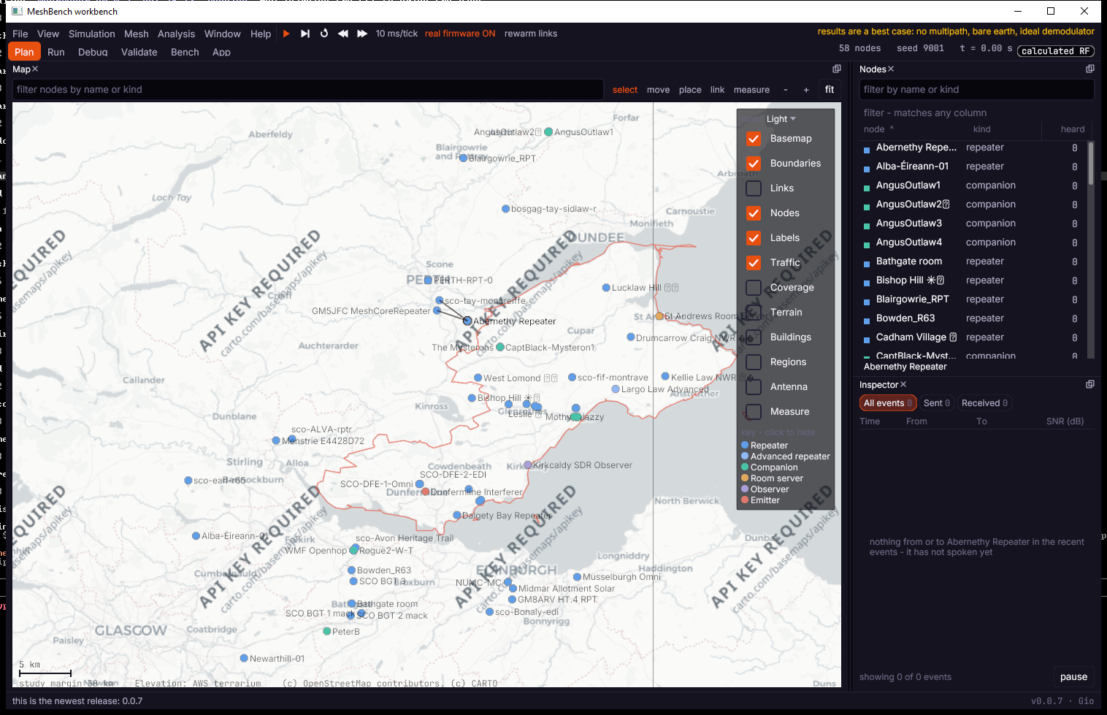1107x715 pixels.
Task: Pop out the Map panel
Action: 837,69
